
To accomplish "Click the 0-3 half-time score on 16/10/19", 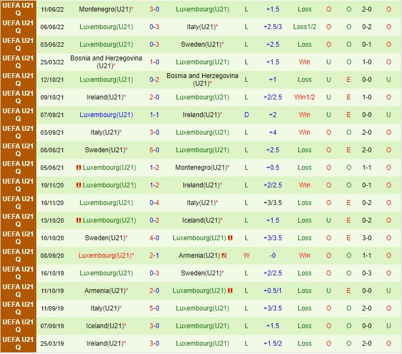I will pyautogui.click(x=367, y=273).
